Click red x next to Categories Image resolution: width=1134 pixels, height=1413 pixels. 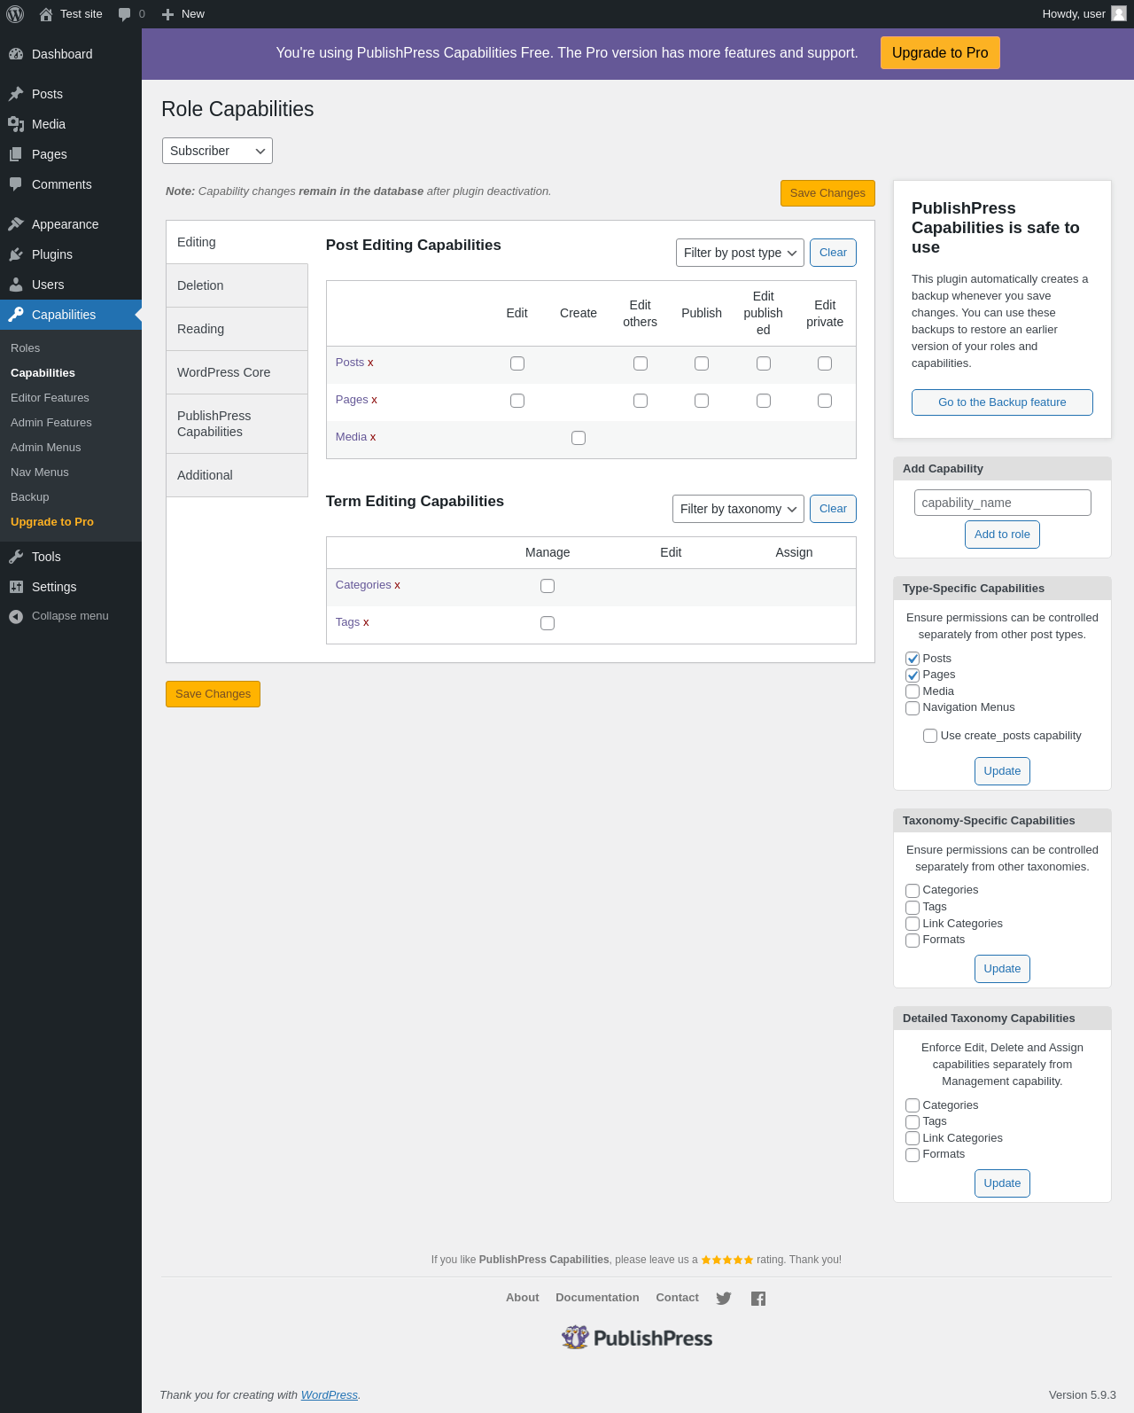pyautogui.click(x=397, y=585)
